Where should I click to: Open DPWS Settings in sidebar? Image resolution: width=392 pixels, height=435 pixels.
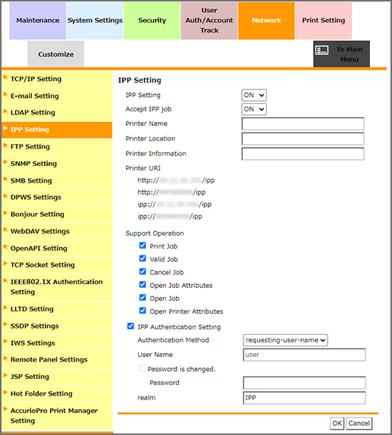click(x=57, y=197)
